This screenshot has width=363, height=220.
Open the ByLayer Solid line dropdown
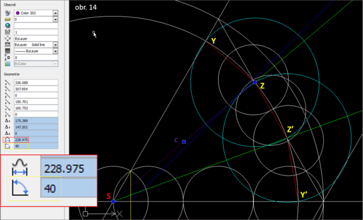point(55,45)
